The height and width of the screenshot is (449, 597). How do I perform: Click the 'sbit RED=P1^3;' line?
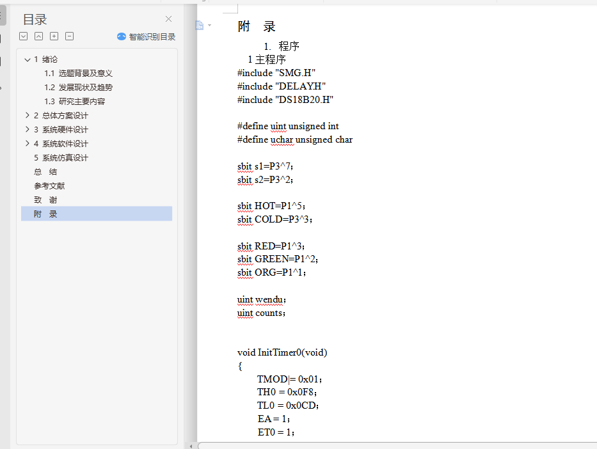pos(271,246)
